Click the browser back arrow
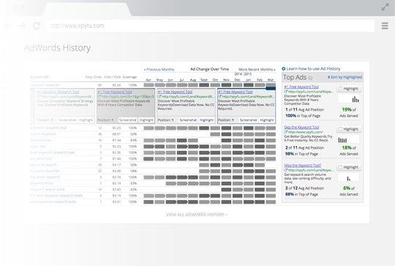 point(8,26)
